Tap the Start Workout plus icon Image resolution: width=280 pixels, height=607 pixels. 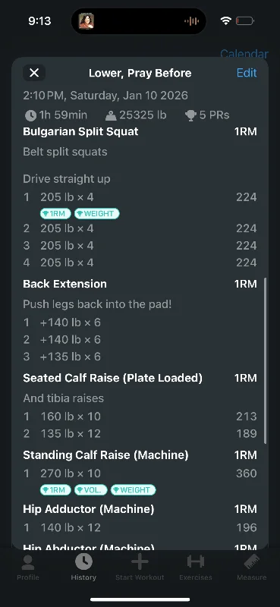tap(140, 561)
